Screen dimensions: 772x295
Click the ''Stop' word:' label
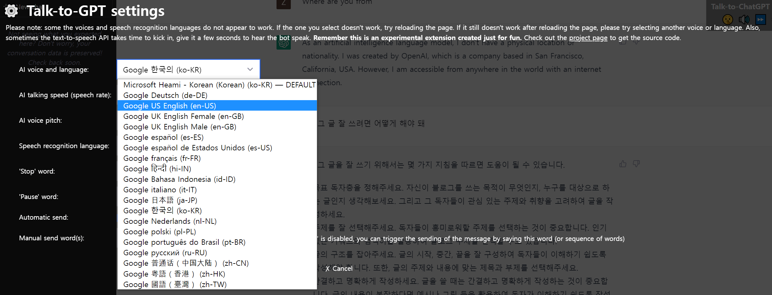click(x=37, y=171)
